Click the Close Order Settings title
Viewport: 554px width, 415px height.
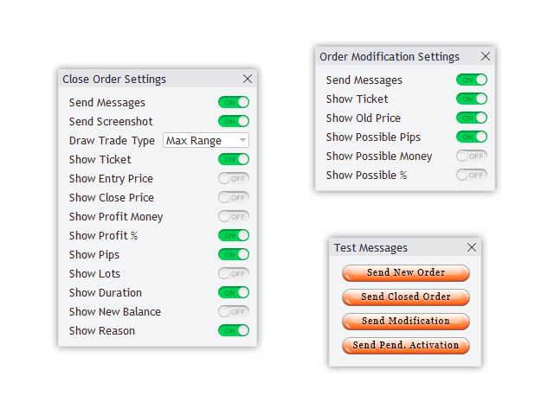coord(114,79)
